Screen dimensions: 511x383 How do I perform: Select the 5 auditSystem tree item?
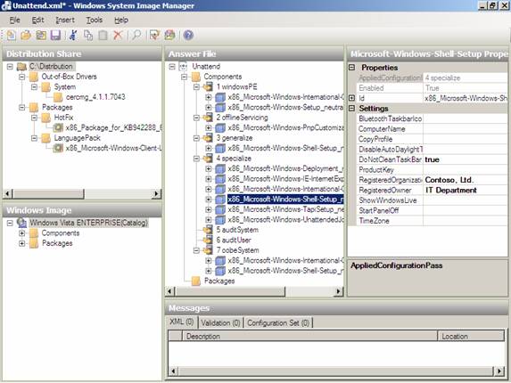[x=237, y=230]
